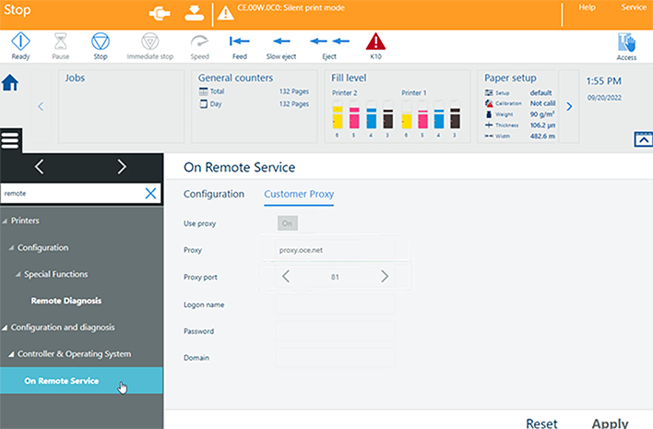Open the Service menu
This screenshot has width=653, height=429.
coord(634,7)
